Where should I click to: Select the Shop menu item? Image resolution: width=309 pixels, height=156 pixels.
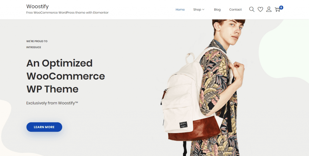pyautogui.click(x=197, y=9)
